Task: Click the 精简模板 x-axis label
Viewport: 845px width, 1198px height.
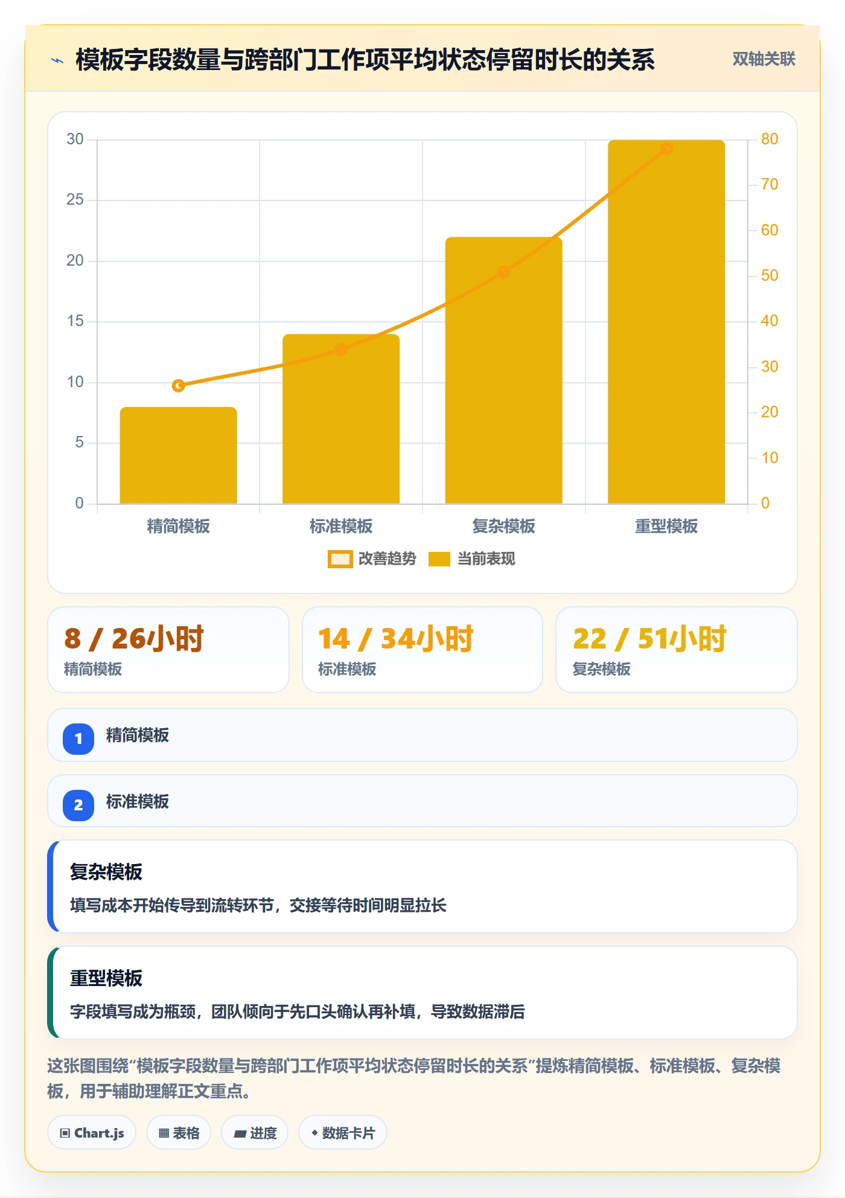Action: (178, 527)
